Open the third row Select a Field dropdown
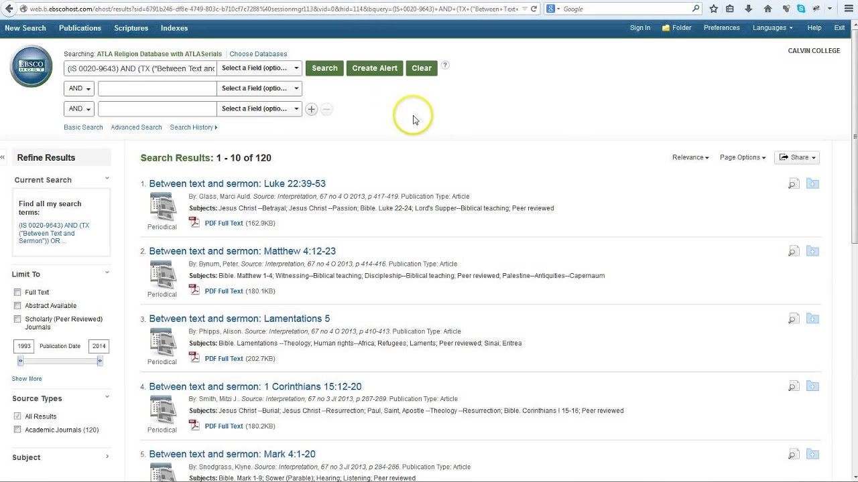 tap(259, 108)
